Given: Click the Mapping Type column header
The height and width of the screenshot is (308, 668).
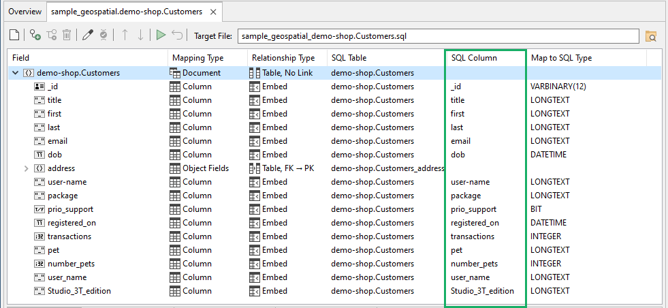Looking at the screenshot, I should pyautogui.click(x=197, y=58).
